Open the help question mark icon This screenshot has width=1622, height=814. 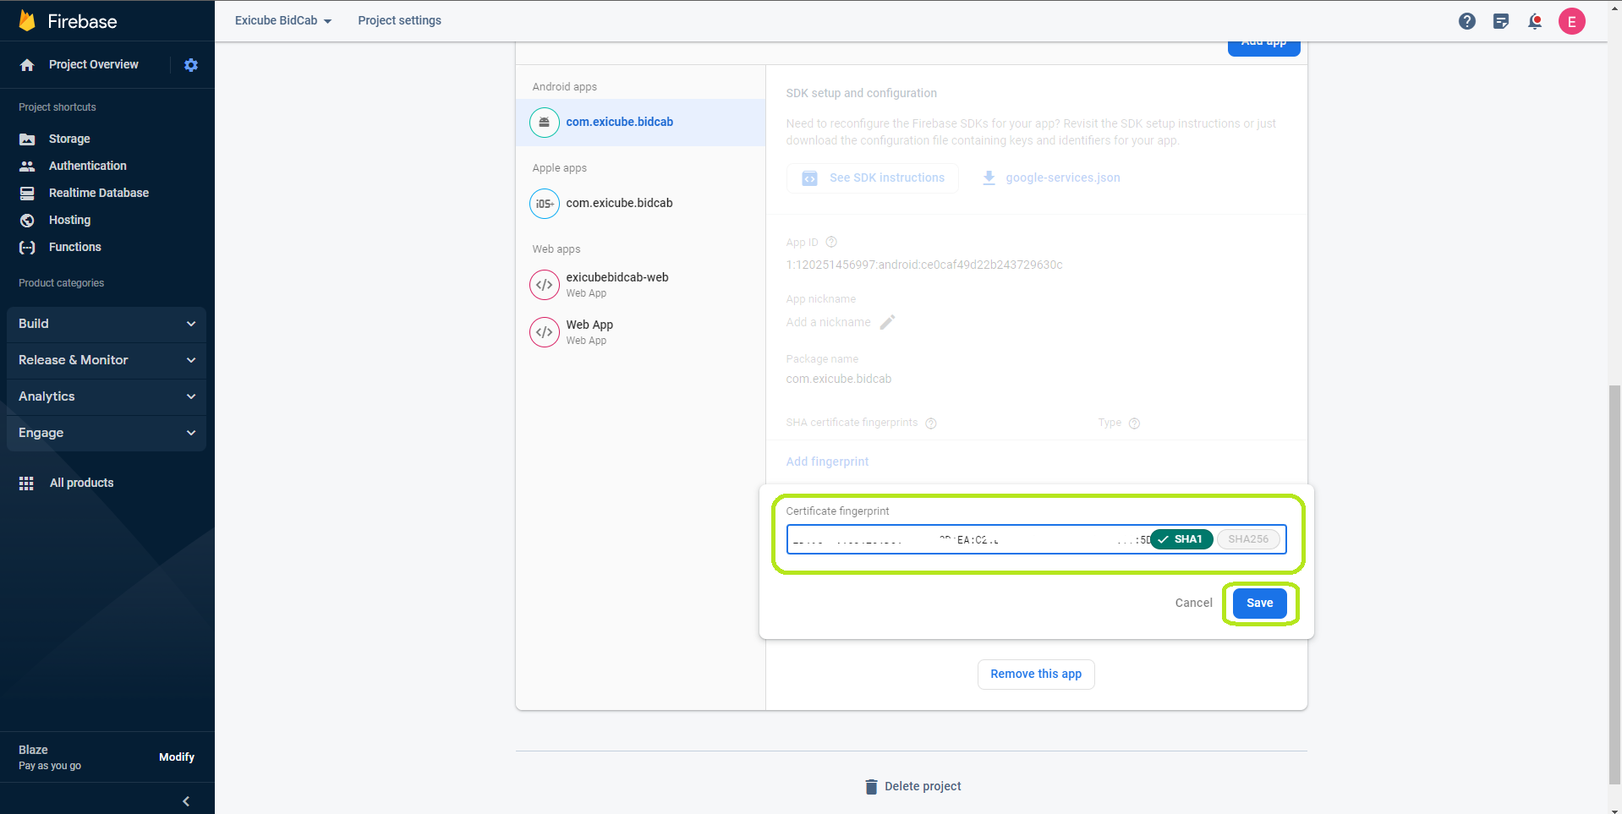point(1466,21)
